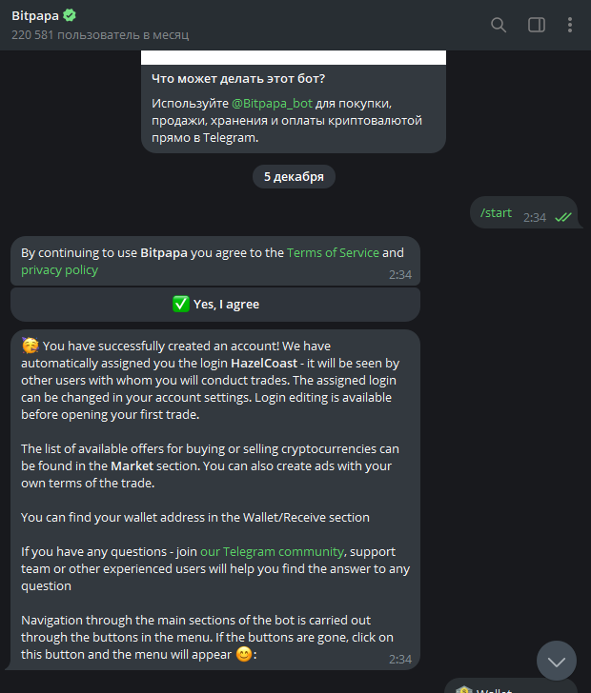Viewport: 591px width, 693px height.
Task: Click the 2:34 timestamp on agreement message
Action: (x=400, y=274)
